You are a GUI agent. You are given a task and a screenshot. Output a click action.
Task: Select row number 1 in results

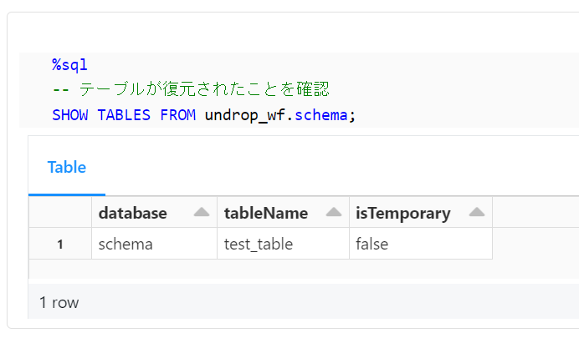coord(60,244)
